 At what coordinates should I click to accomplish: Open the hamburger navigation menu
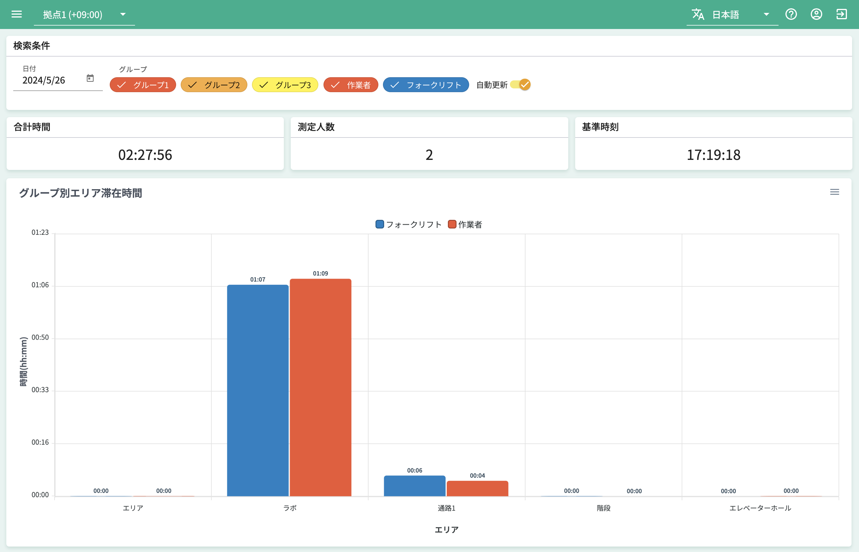pyautogui.click(x=16, y=14)
